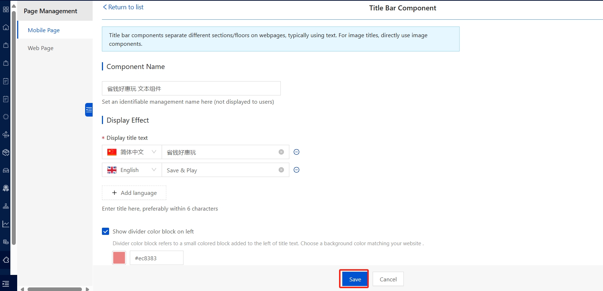
Task: Click the home icon in left sidebar
Action: 6,28
